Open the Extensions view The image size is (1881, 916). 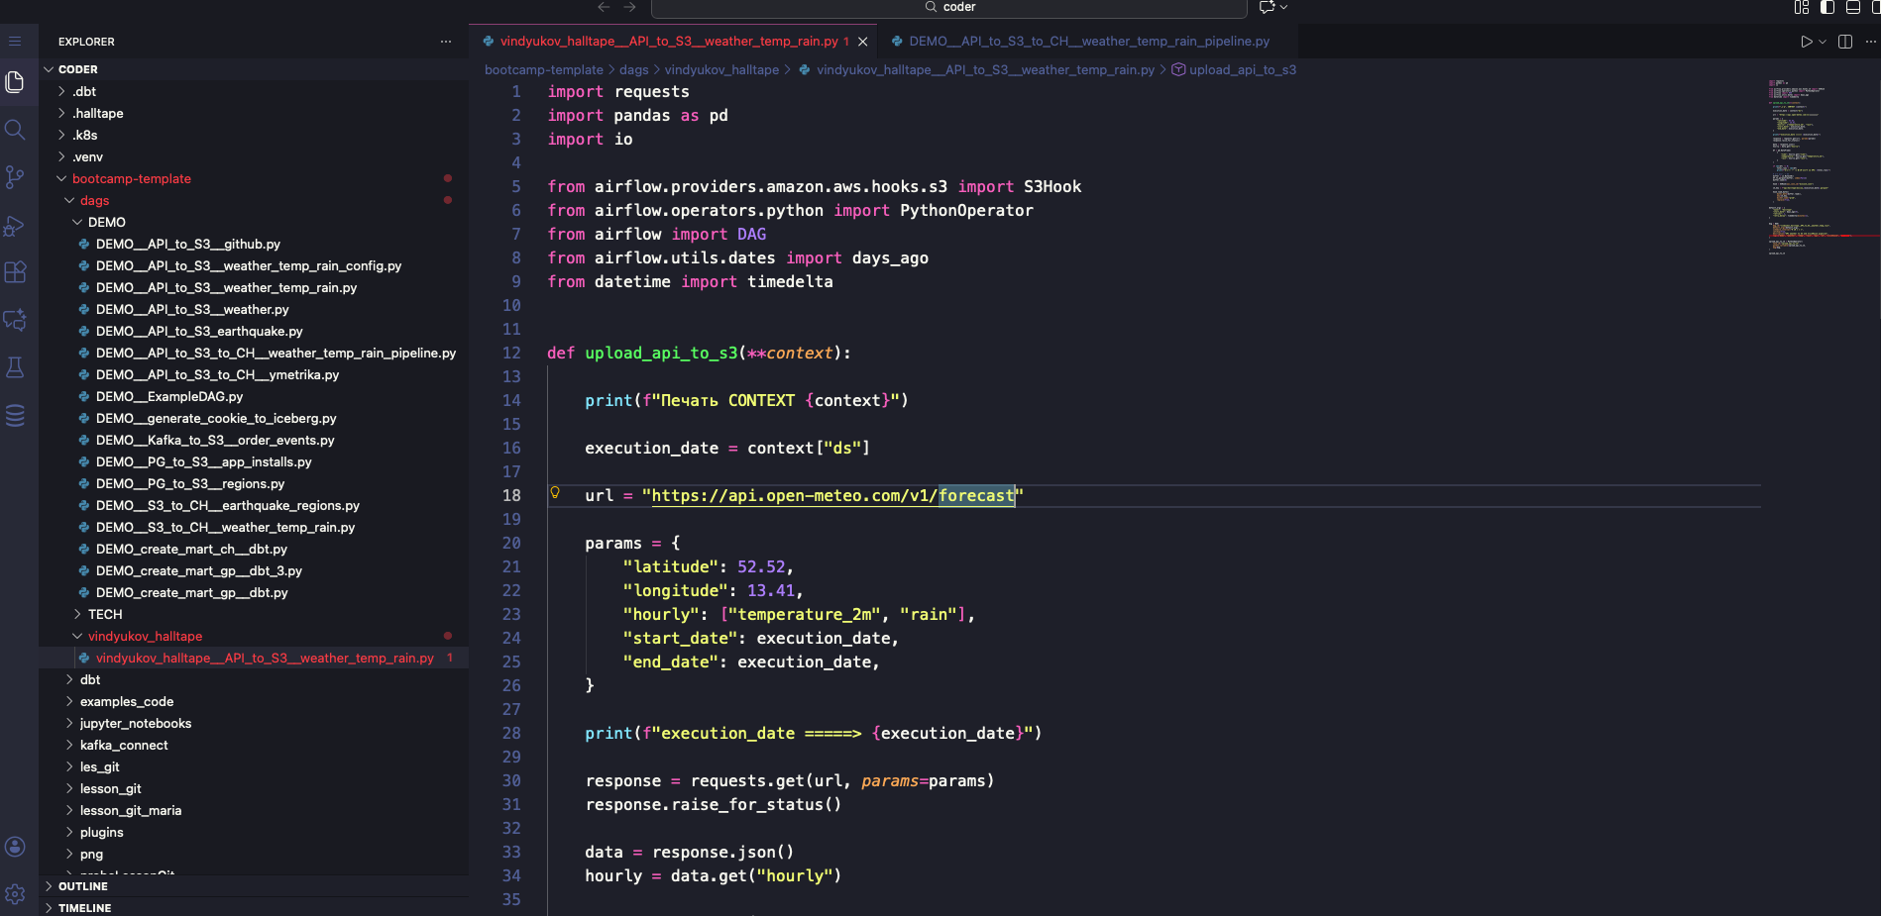(x=15, y=272)
